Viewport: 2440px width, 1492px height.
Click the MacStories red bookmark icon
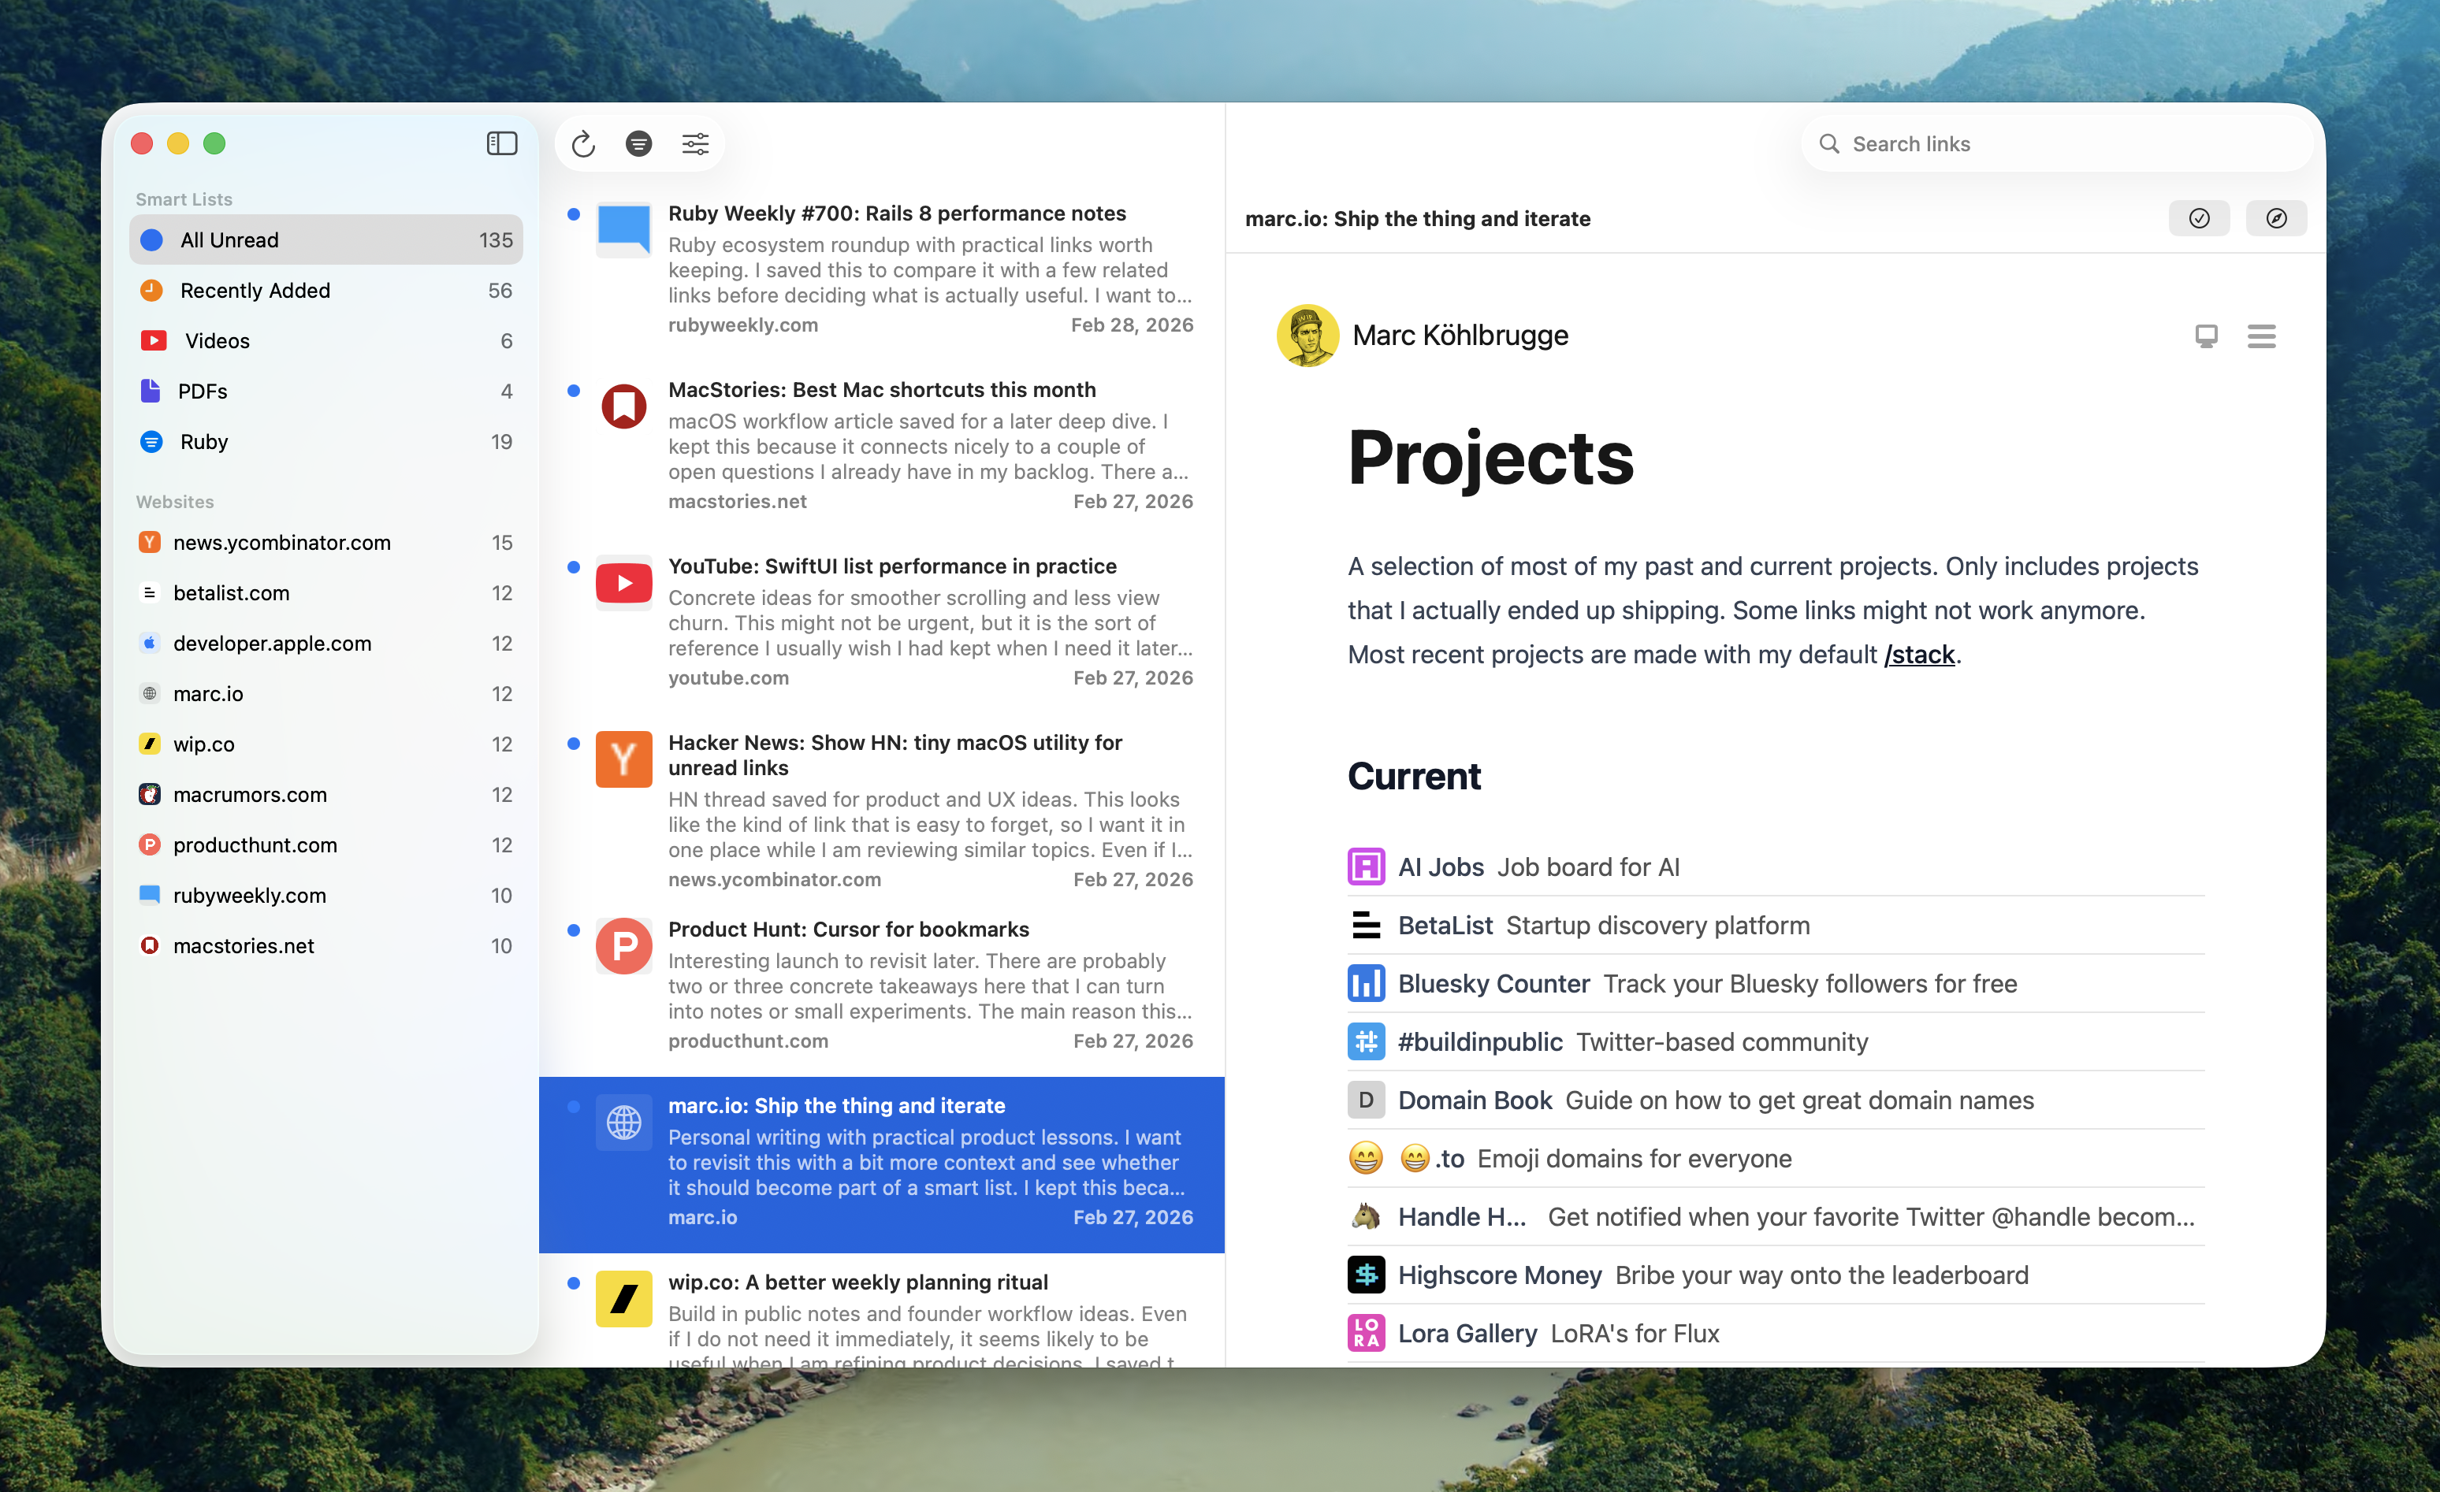pyautogui.click(x=624, y=406)
